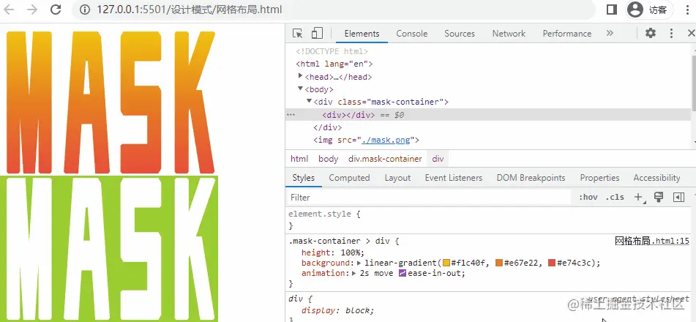
Task: Open DevTools settings gear
Action: (x=651, y=33)
